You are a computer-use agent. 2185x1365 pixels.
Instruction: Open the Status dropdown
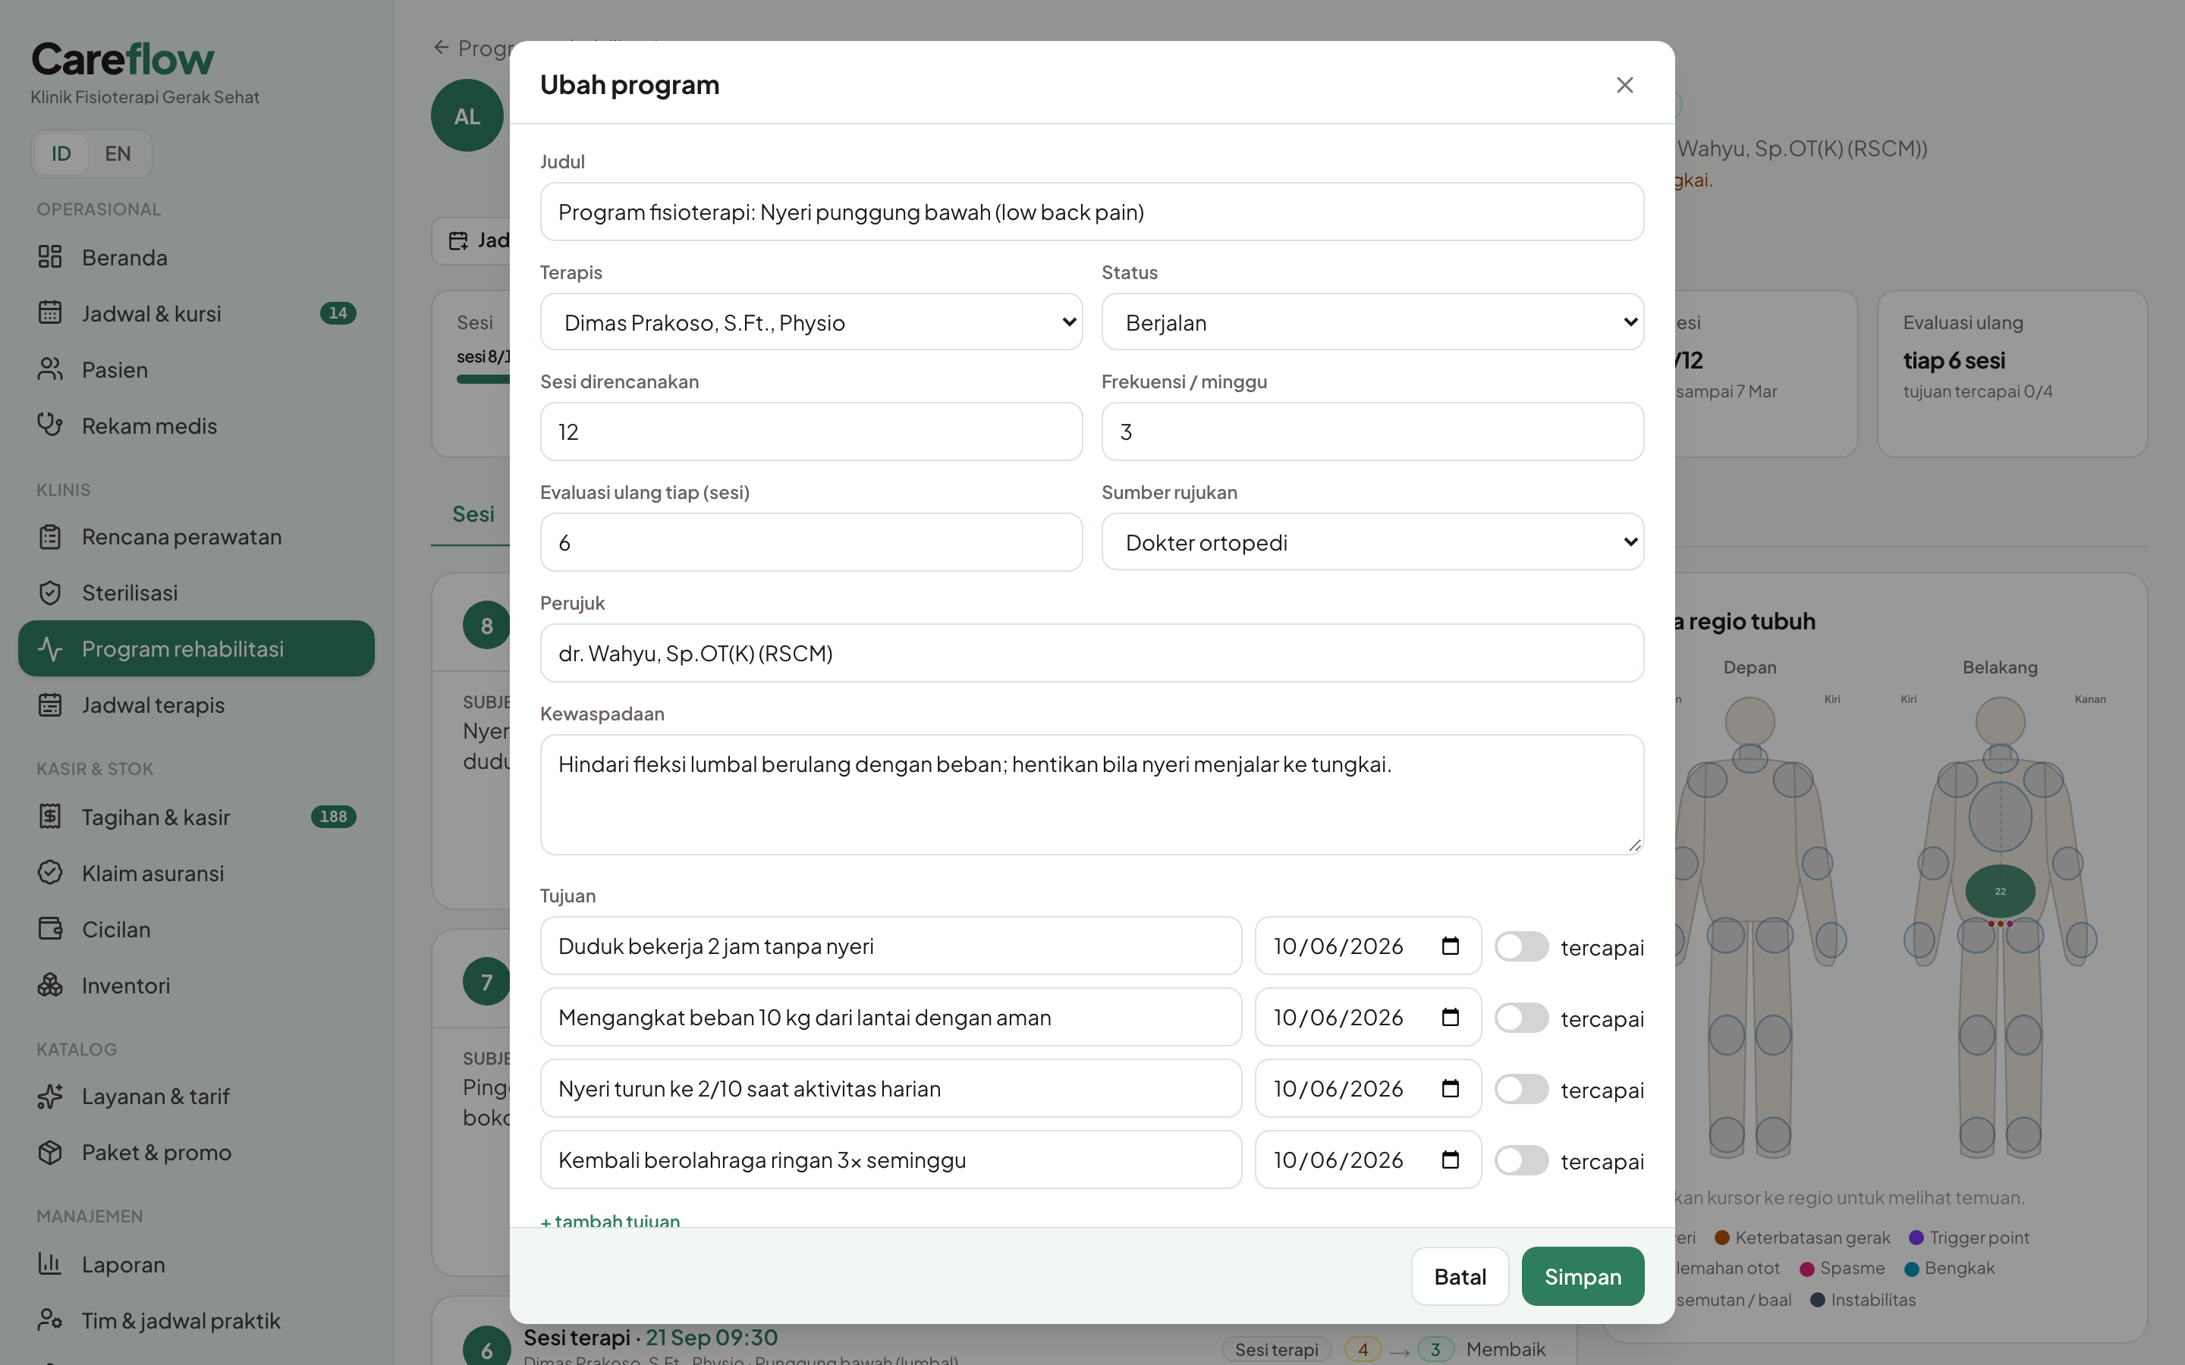[1372, 322]
